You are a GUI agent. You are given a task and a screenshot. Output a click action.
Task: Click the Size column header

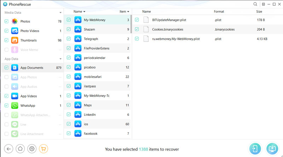click(x=259, y=12)
